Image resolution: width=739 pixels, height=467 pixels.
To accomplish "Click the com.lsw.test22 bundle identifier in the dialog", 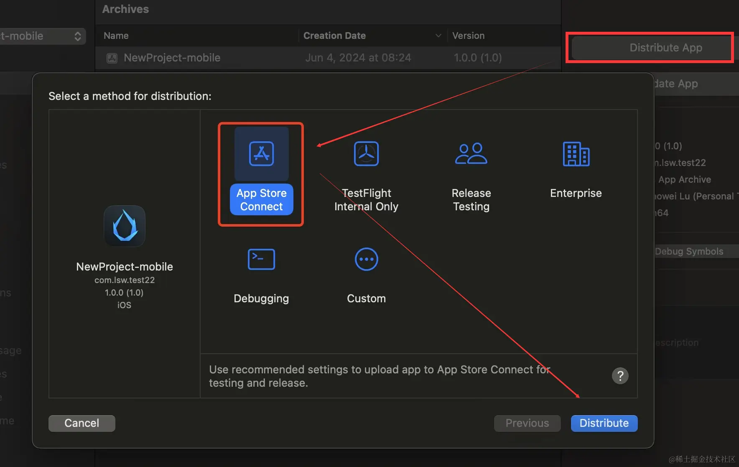I will tap(125, 280).
